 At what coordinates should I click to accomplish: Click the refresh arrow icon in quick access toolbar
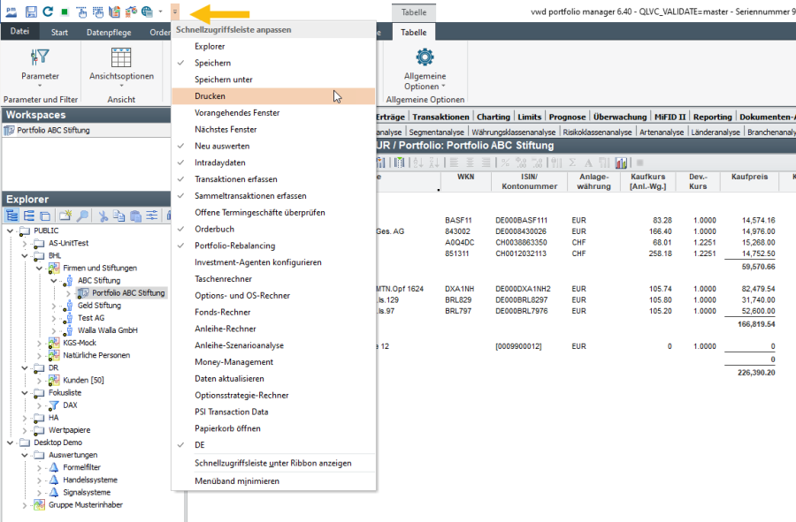click(x=50, y=11)
